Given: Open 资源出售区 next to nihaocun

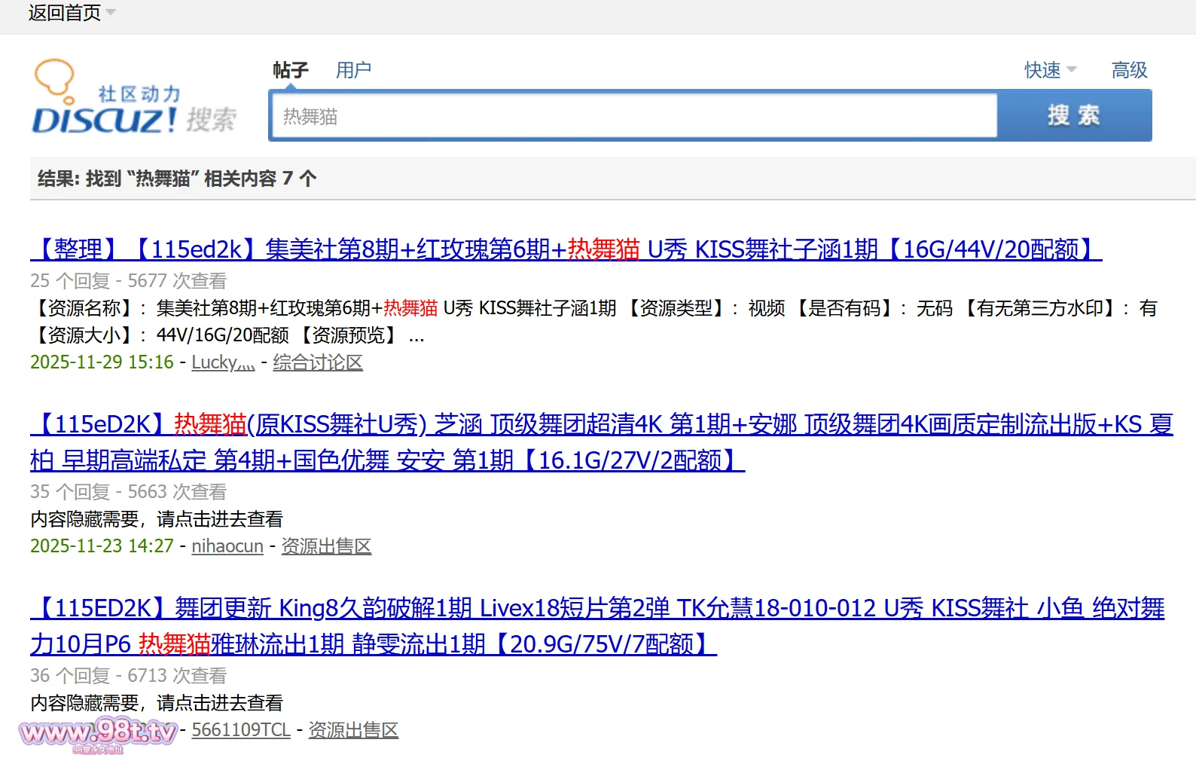Looking at the screenshot, I should 326,546.
